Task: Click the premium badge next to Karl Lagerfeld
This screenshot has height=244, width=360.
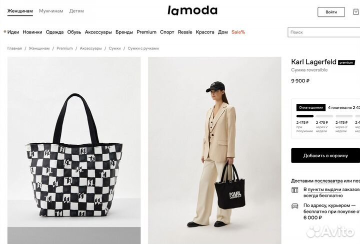Action: coord(346,62)
